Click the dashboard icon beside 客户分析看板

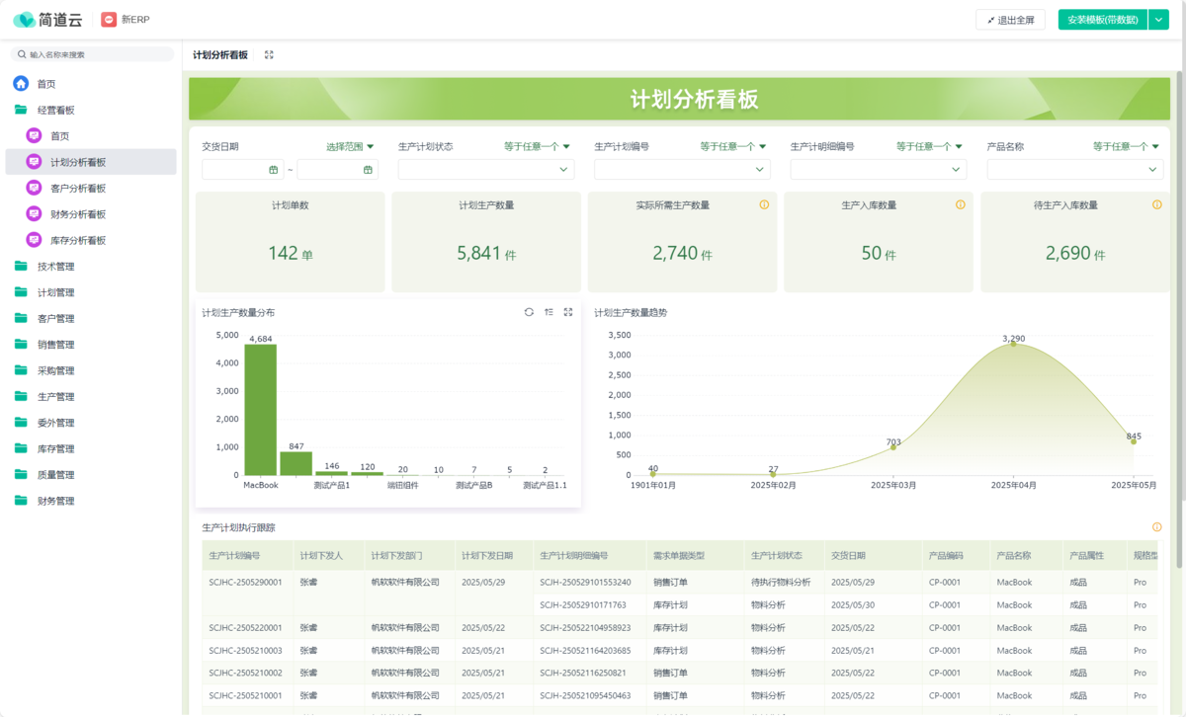coord(34,188)
